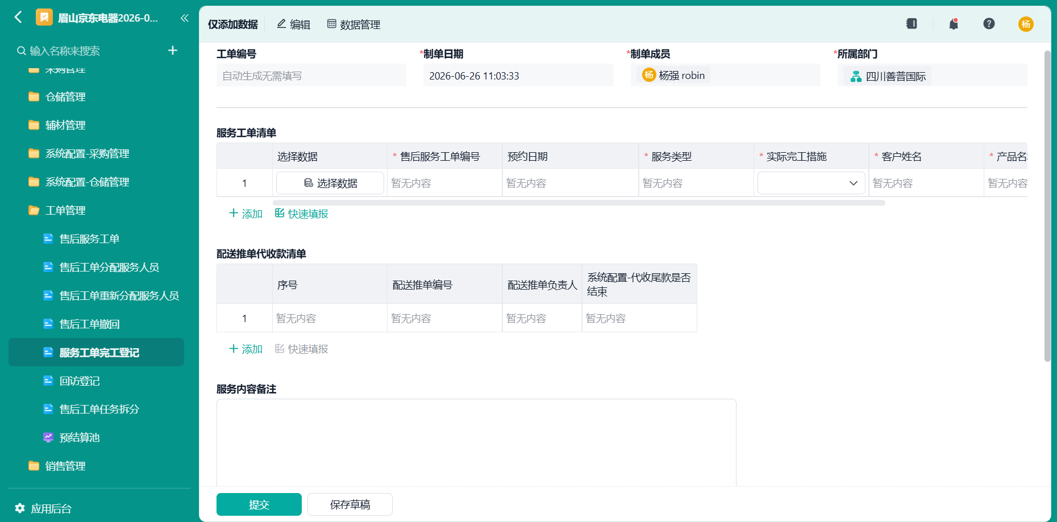
Task: Click the back arrow icon
Action: (18, 17)
